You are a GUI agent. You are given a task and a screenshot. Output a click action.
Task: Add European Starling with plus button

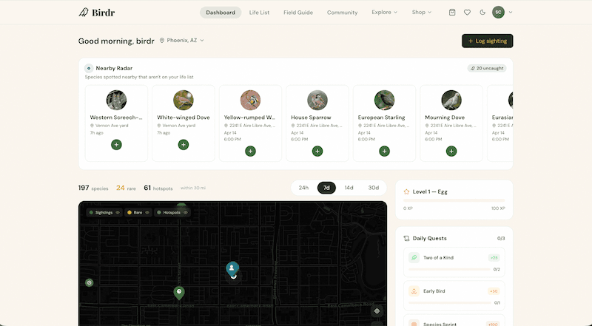[x=384, y=151]
